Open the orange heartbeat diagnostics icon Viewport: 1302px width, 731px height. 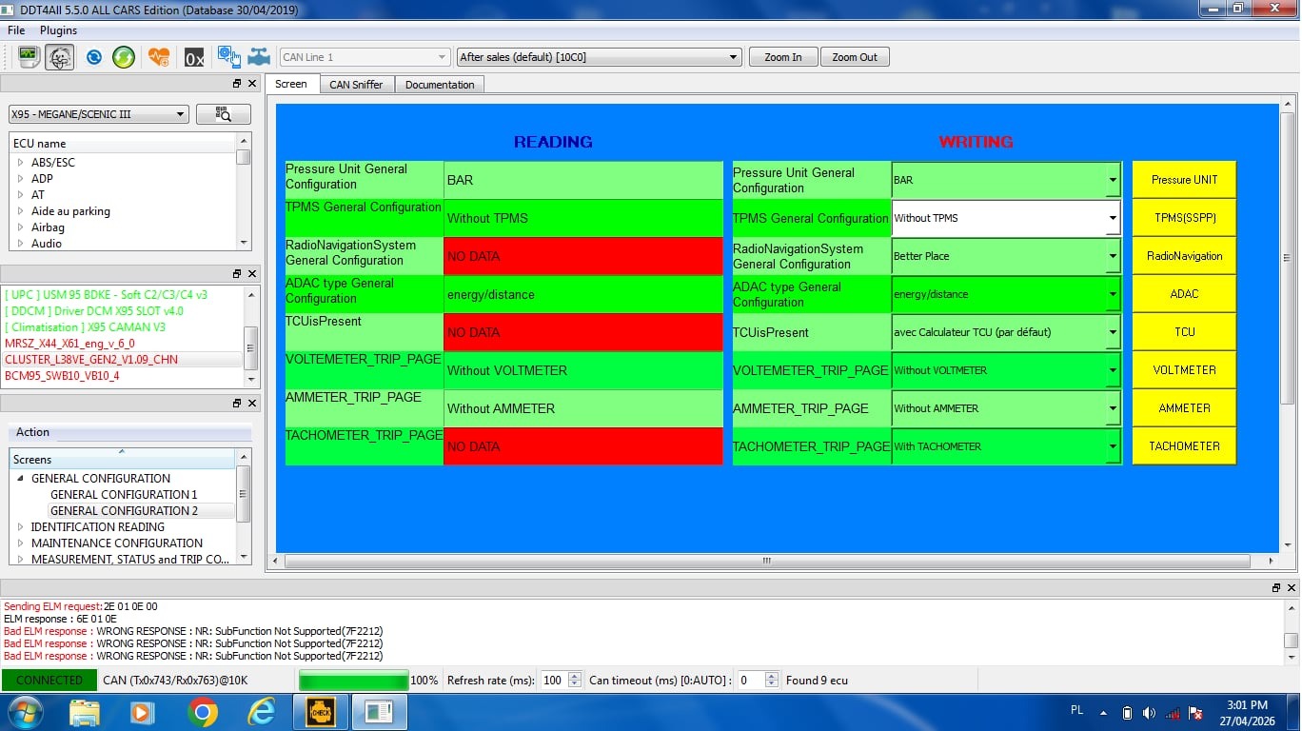click(159, 57)
